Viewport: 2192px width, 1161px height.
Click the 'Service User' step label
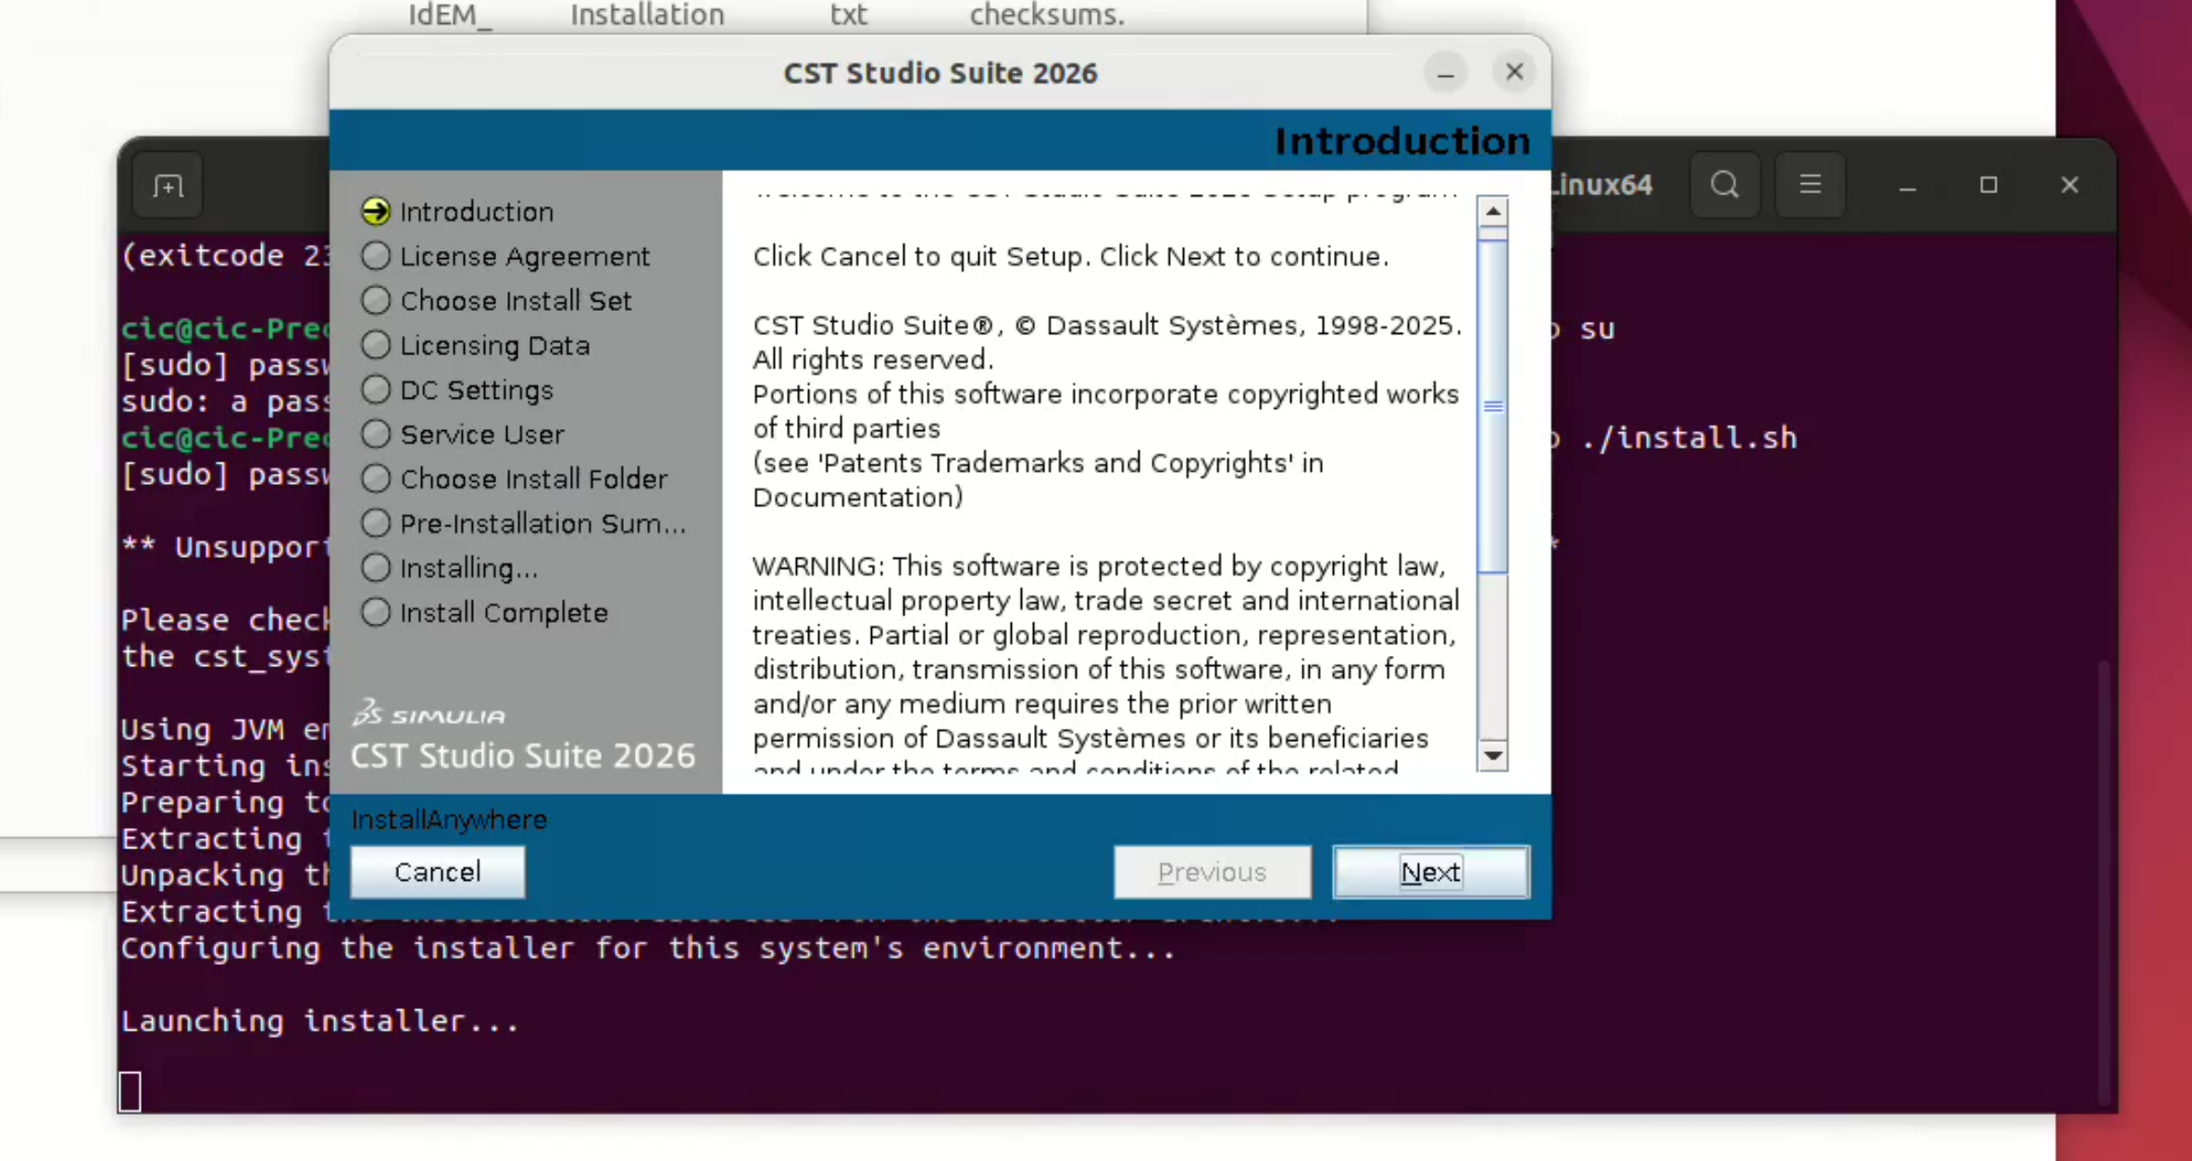(481, 434)
